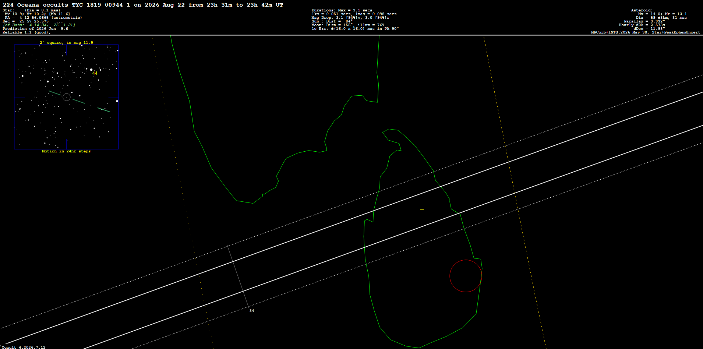This screenshot has width=703, height=349.
Task: Select the 'Sun : Dist = 84°' line
Action: [x=332, y=21]
